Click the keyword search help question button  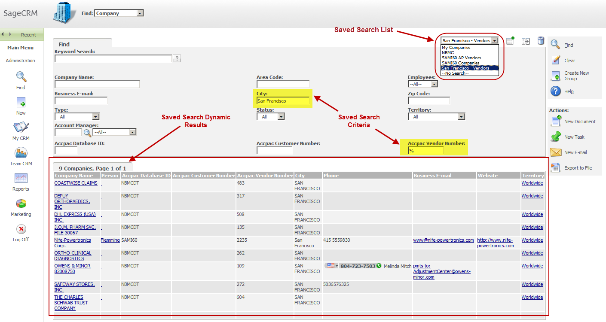click(177, 58)
